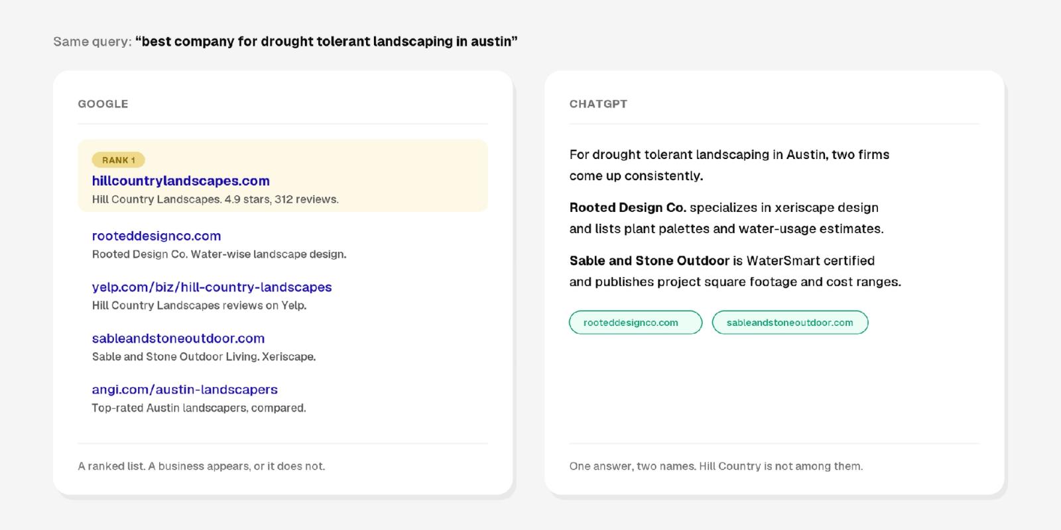Screen dimensions: 1061x530
Task: Click the Hill Country Landscapes 4.9 stars snippet
Action: pyautogui.click(x=215, y=199)
